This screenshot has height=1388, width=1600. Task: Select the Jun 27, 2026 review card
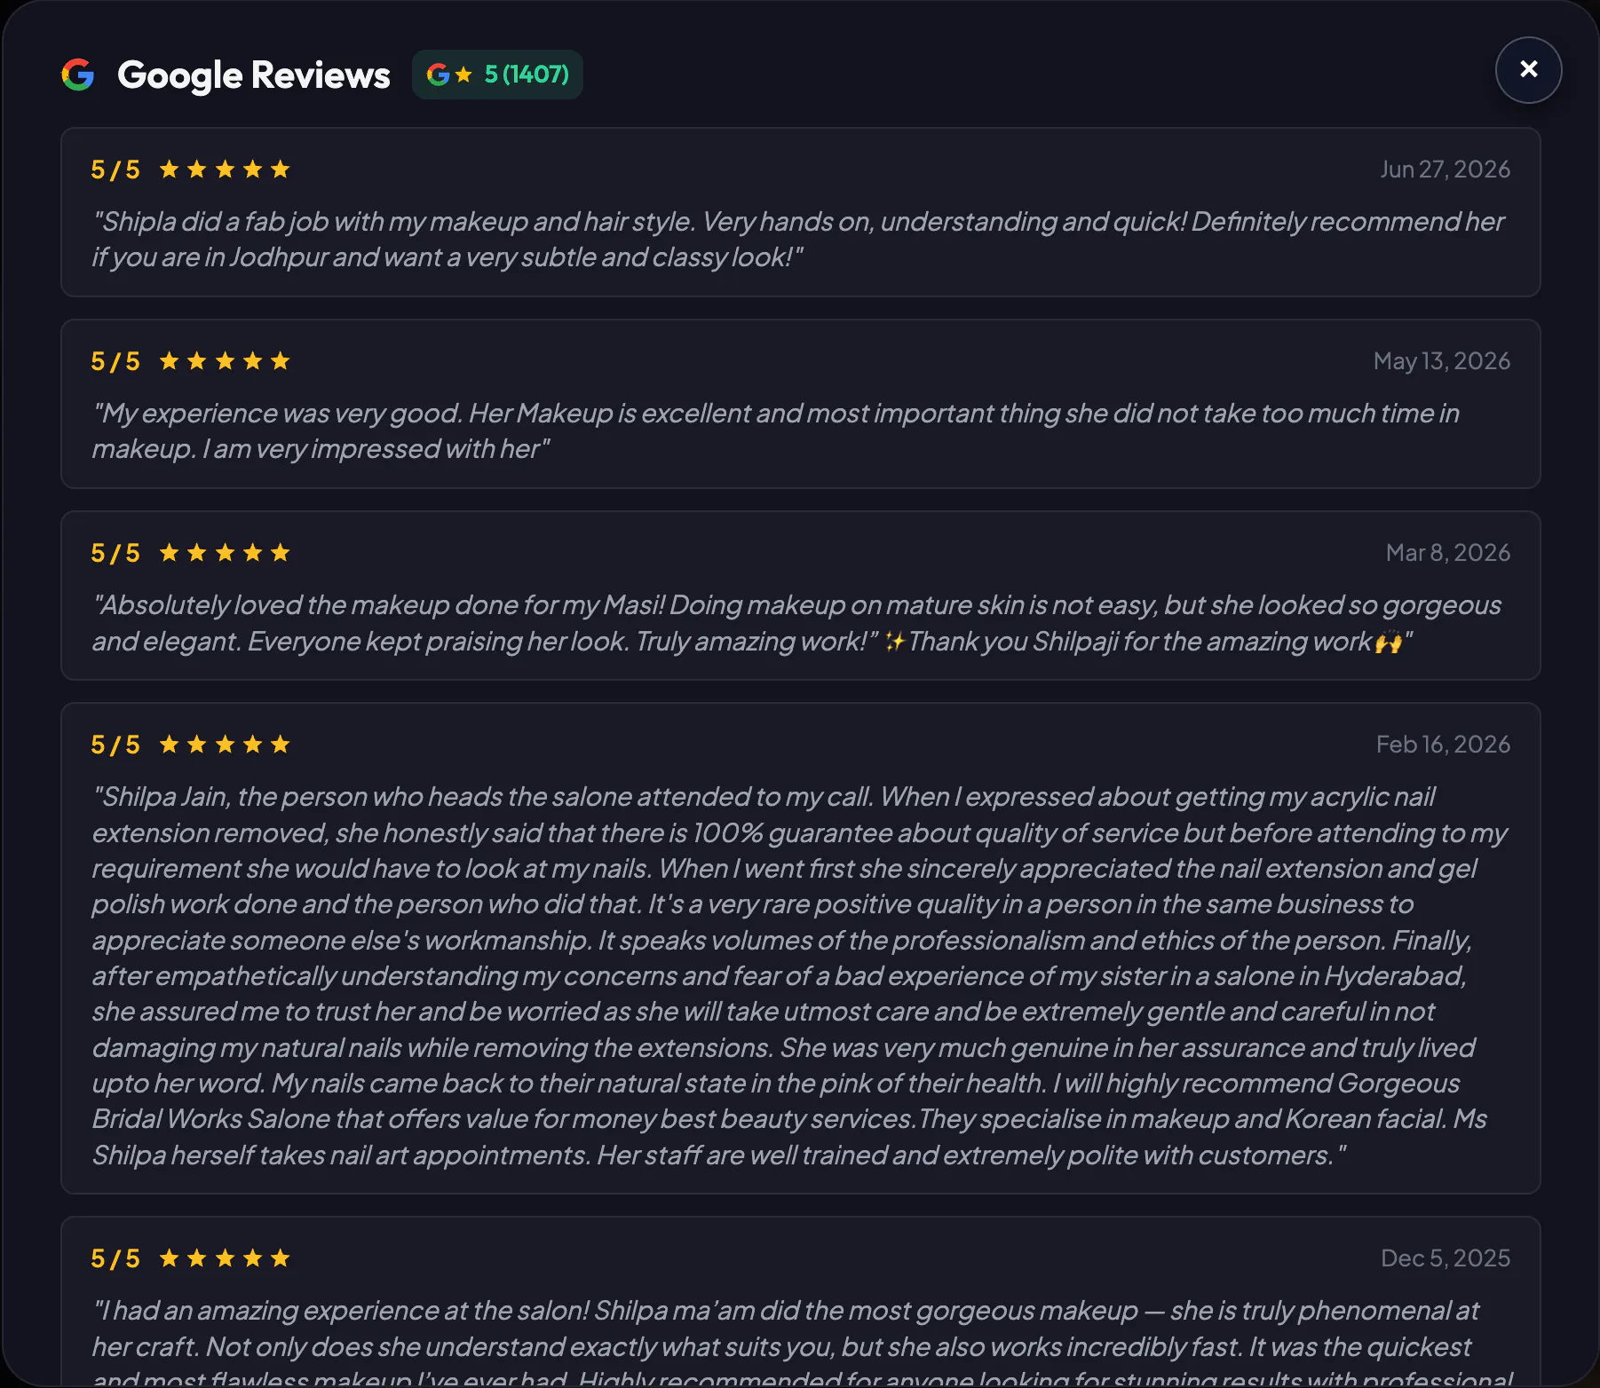coord(800,212)
